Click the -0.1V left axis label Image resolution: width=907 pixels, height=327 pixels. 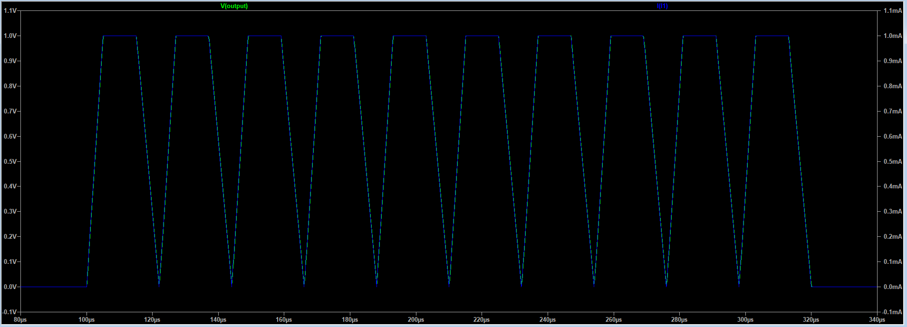tap(10, 312)
